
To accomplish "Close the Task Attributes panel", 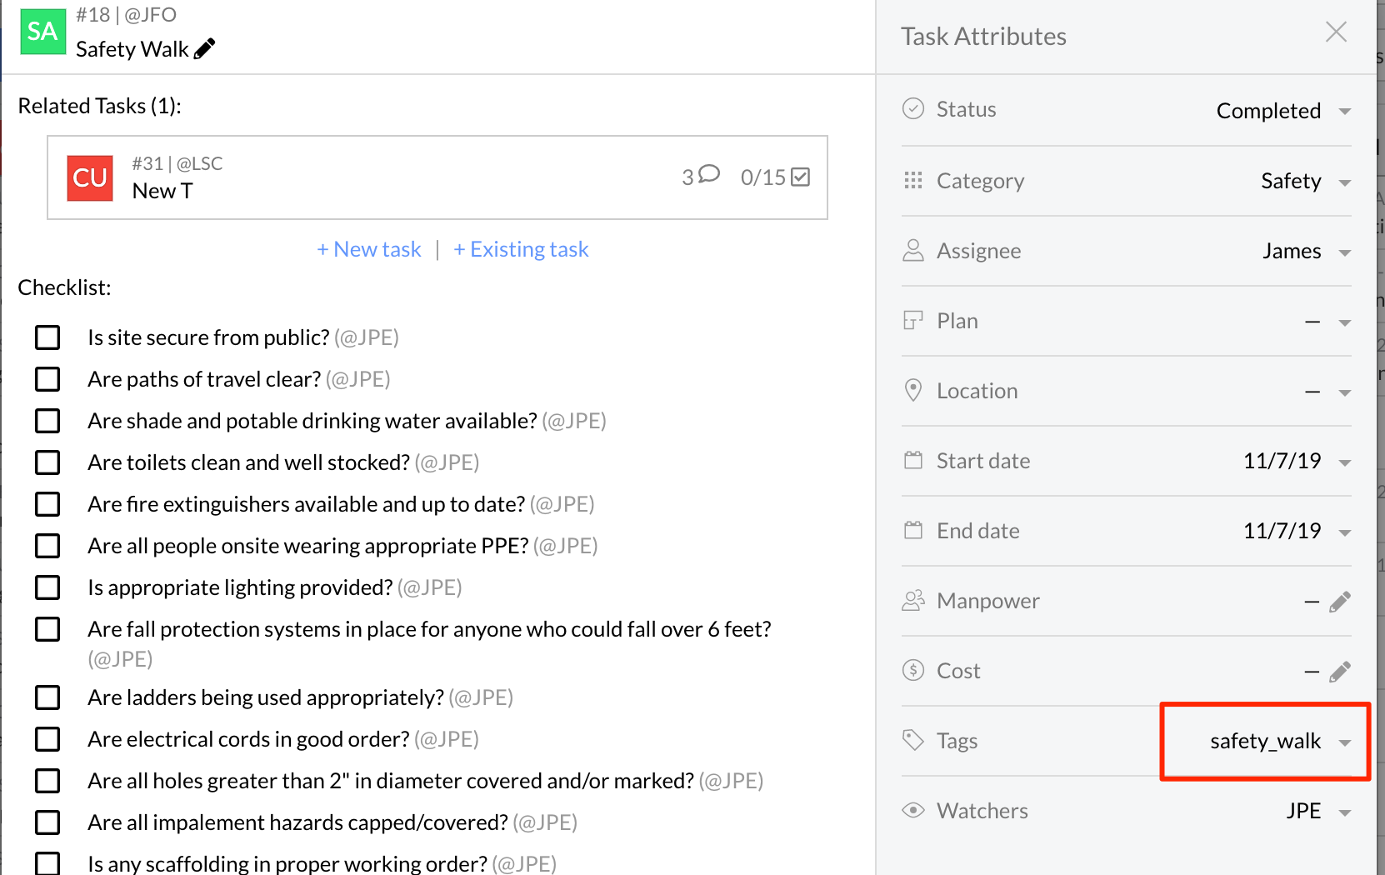I will 1336,32.
